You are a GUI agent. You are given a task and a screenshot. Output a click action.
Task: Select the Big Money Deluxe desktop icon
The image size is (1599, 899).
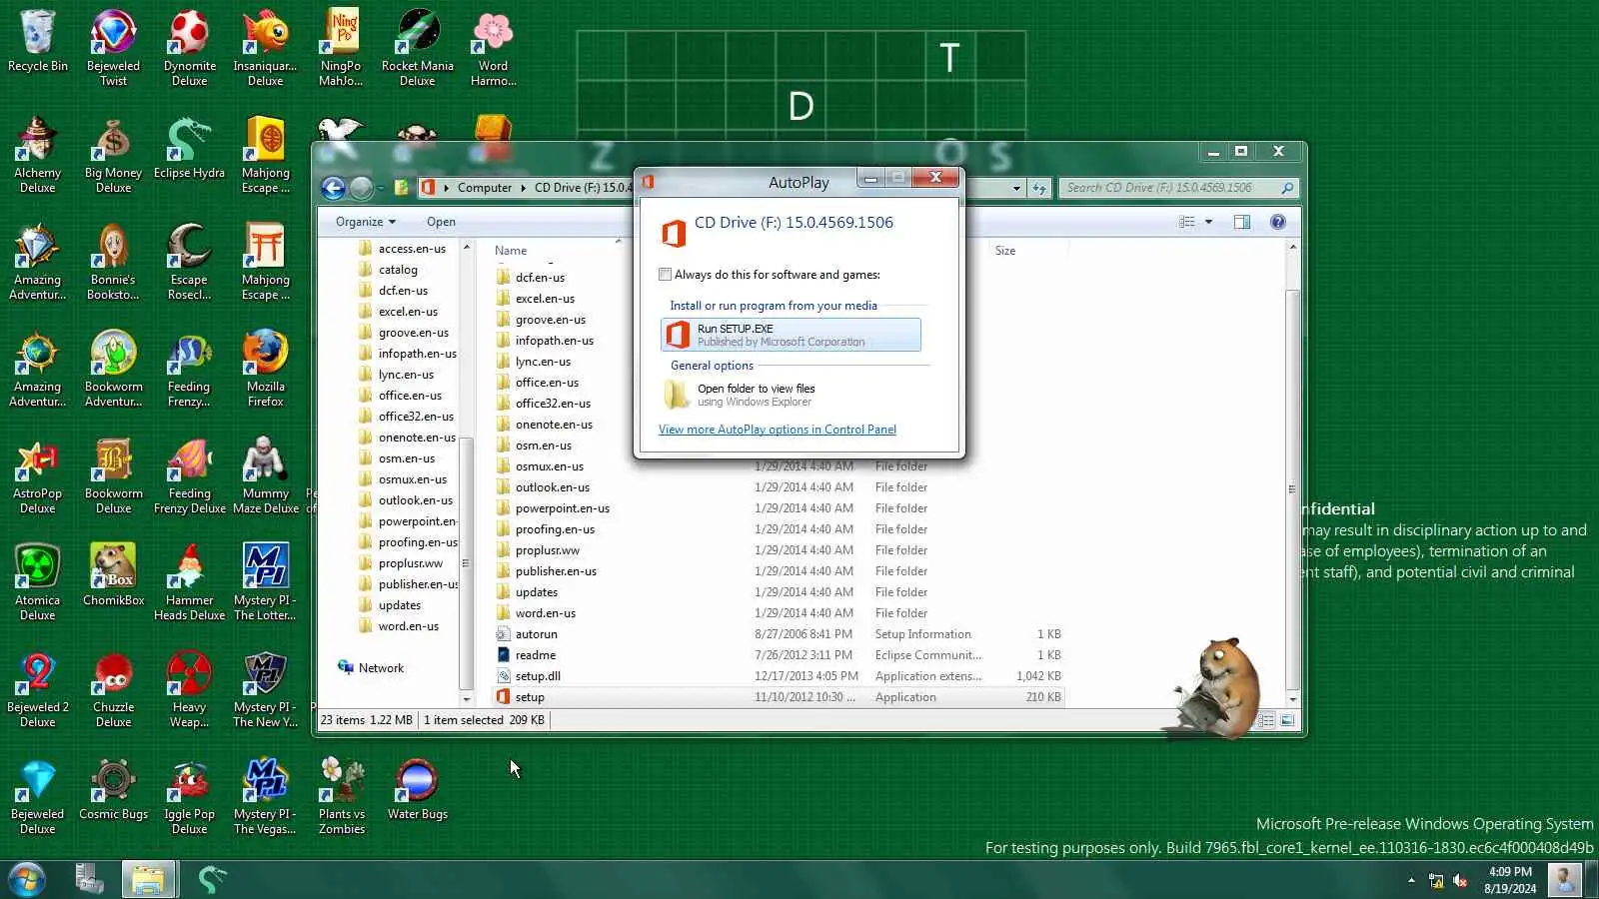[x=113, y=155]
